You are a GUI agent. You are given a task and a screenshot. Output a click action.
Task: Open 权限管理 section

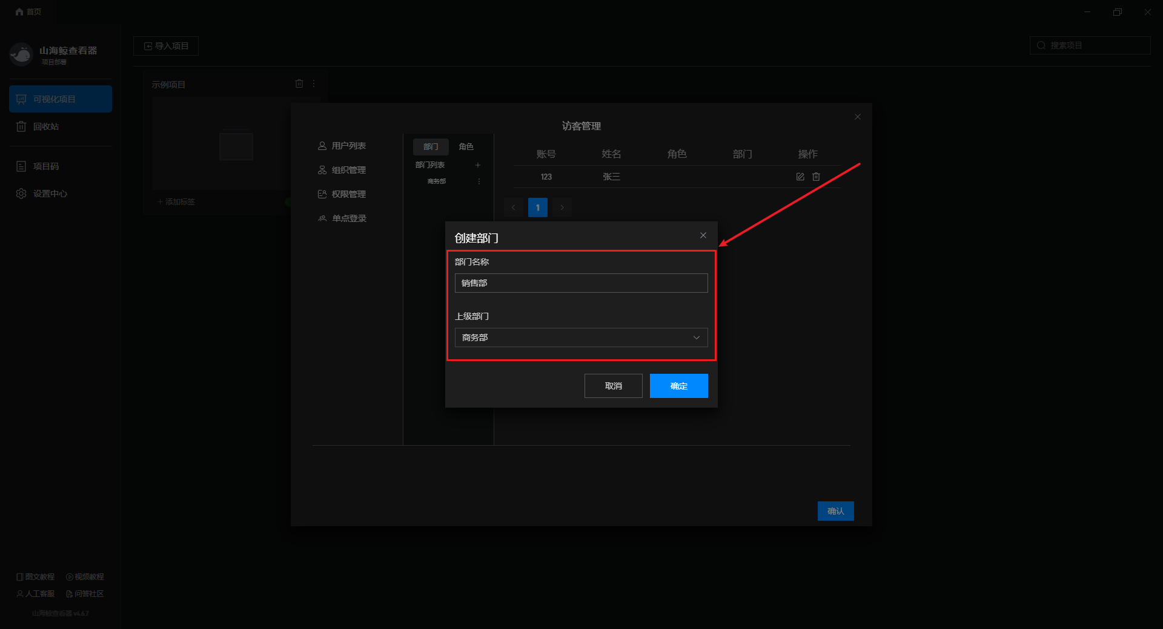tap(348, 194)
